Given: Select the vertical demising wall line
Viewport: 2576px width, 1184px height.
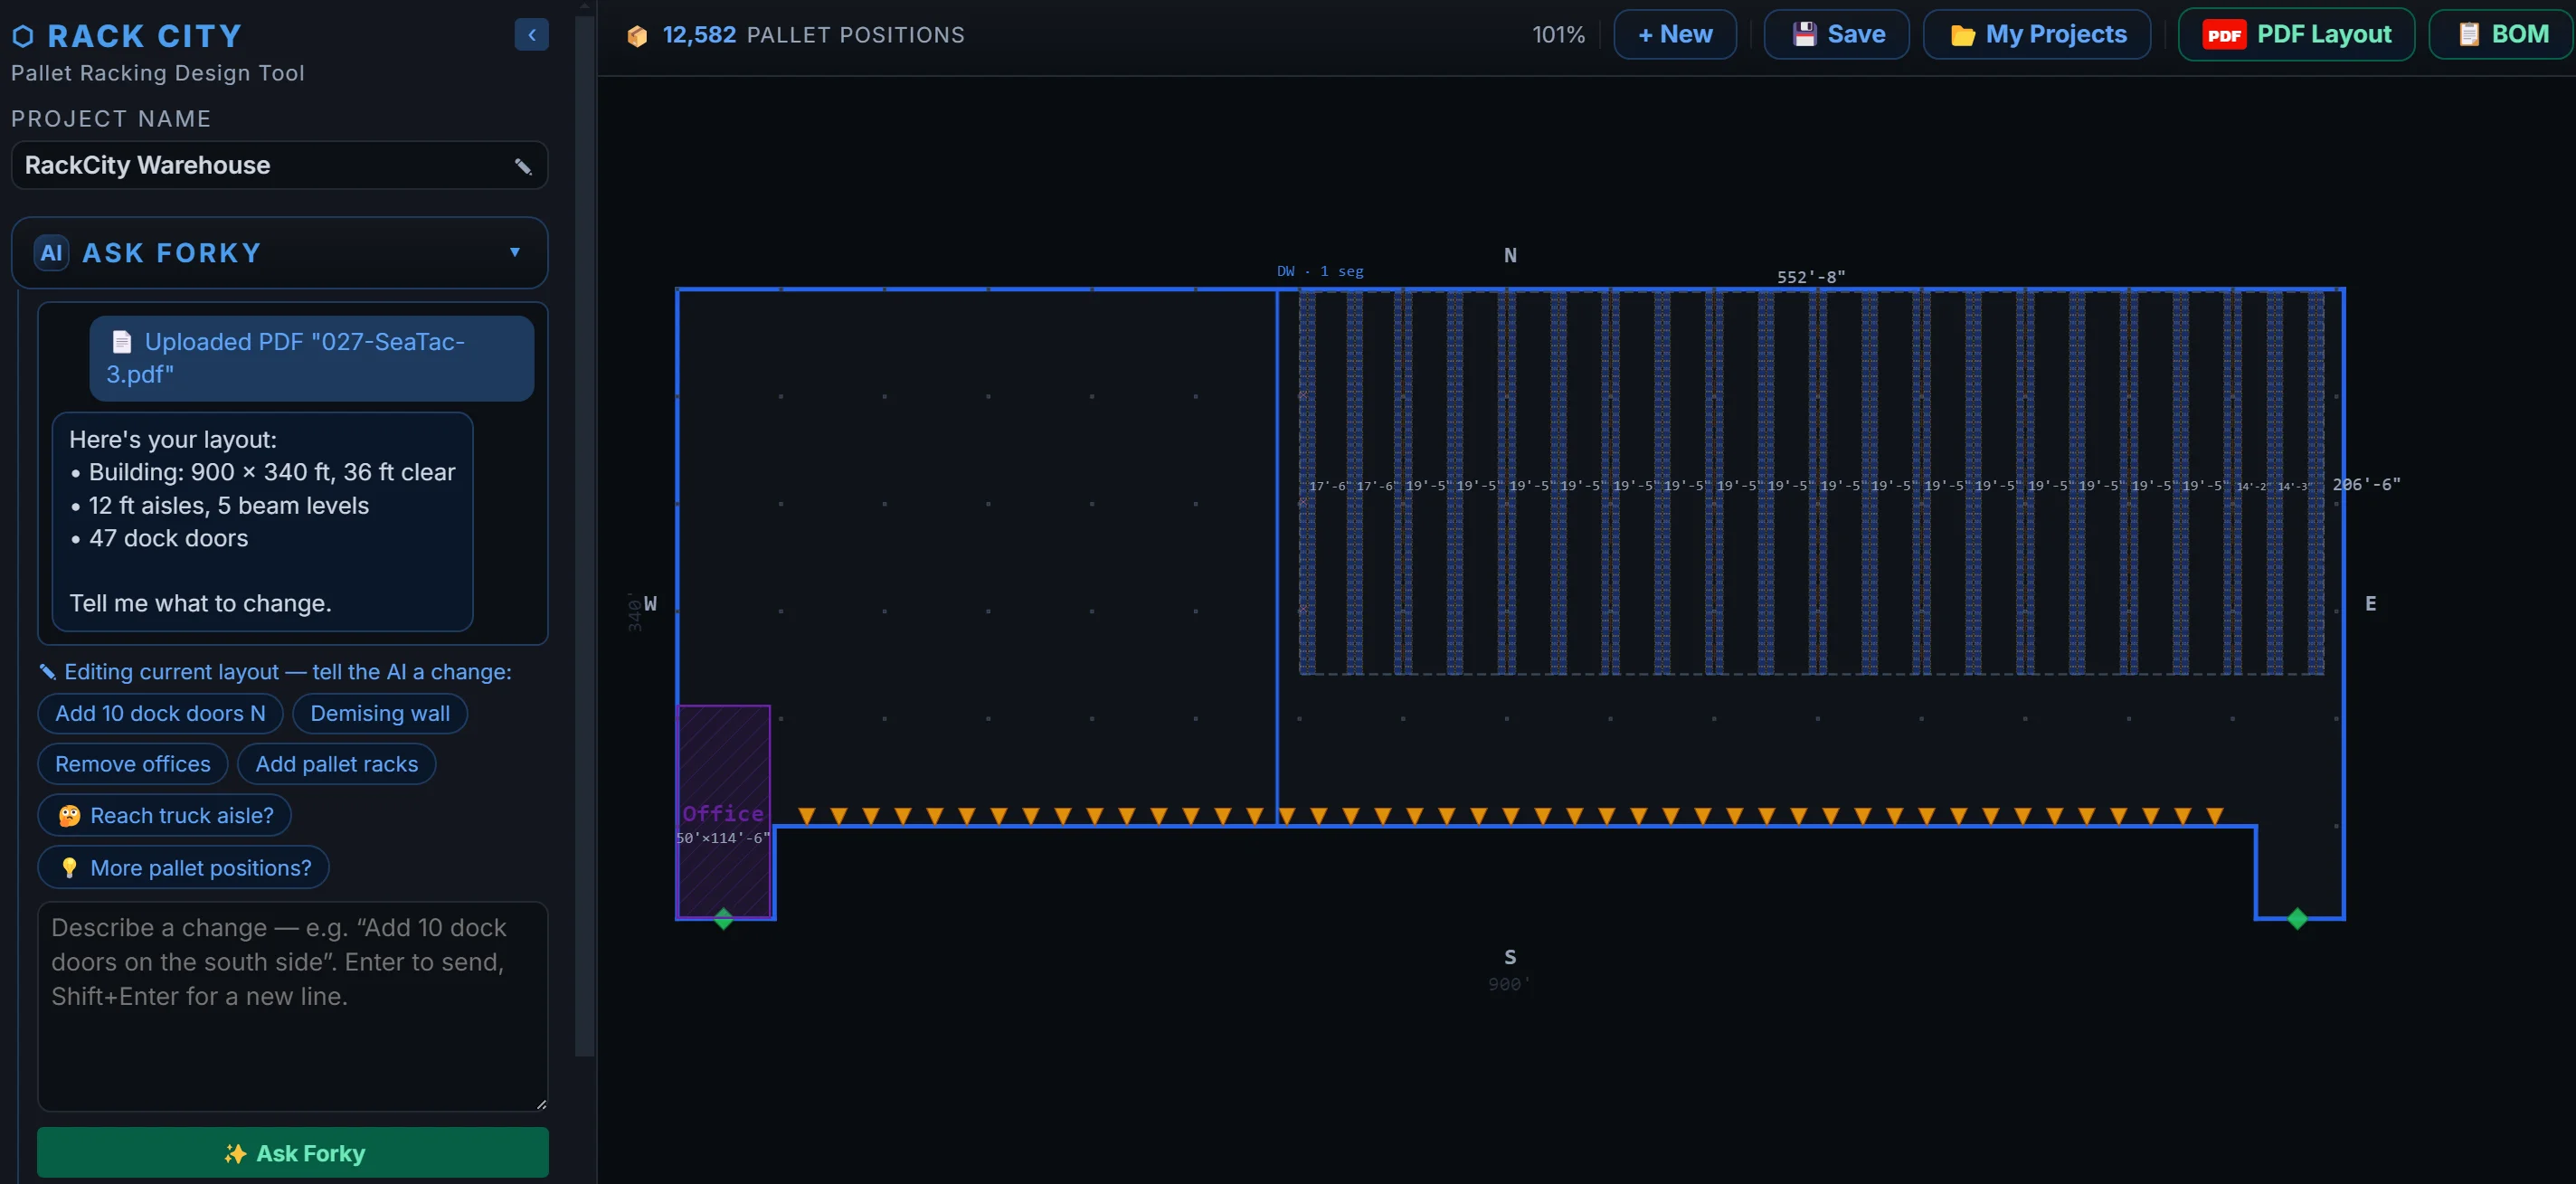Looking at the screenshot, I should (x=1277, y=557).
